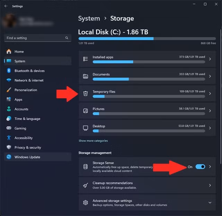Click the Find a setting search field
Viewport: 222px width, 216px height.
coord(38,38)
